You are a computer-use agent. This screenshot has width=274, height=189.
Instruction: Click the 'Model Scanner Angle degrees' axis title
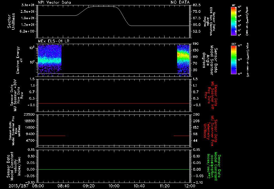point(210,60)
